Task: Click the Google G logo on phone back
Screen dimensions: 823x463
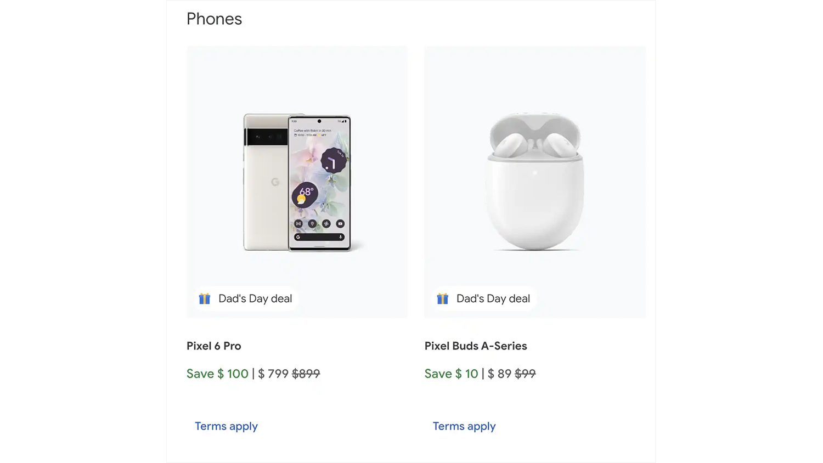Action: (x=275, y=182)
